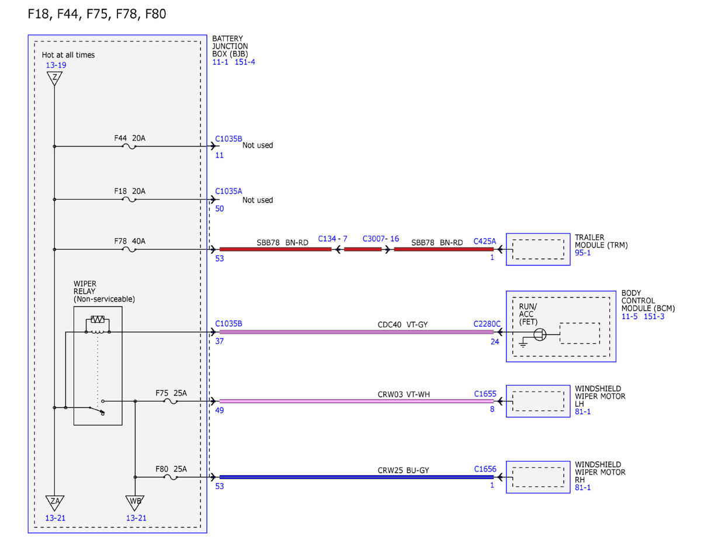
Task: Click the WB triangle connector symbol
Action: (135, 503)
